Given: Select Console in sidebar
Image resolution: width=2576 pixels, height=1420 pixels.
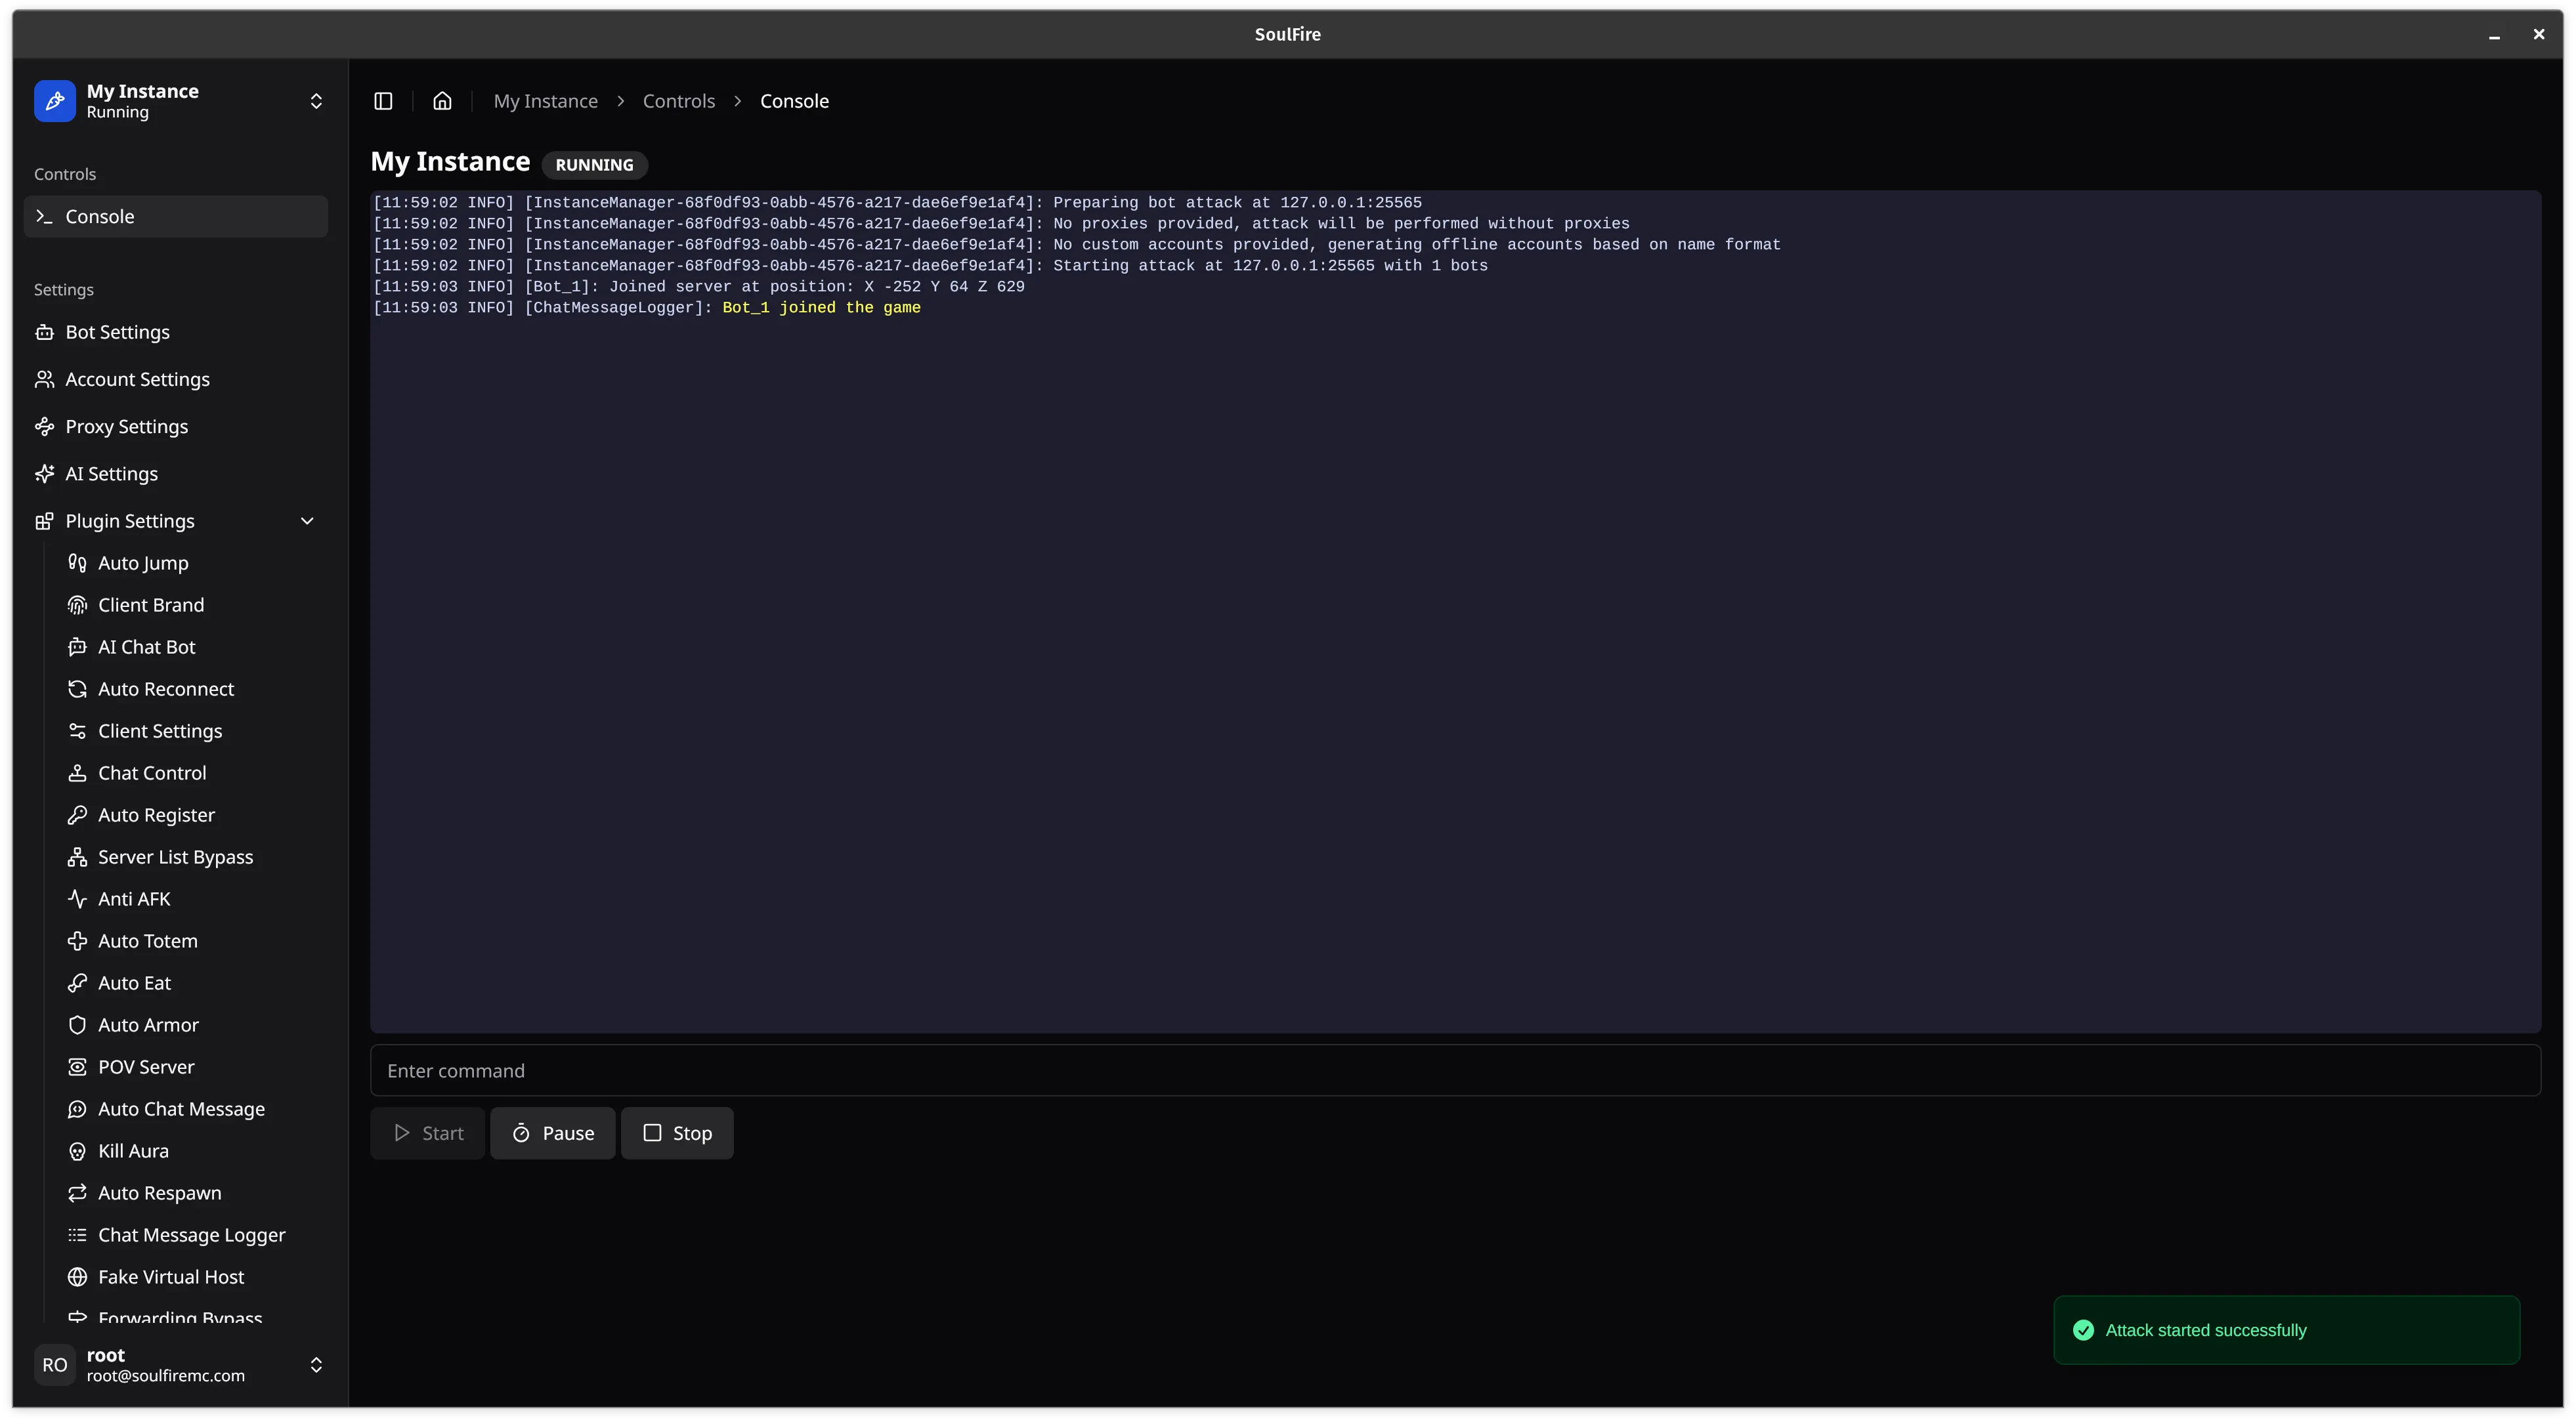Looking at the screenshot, I should (x=100, y=217).
